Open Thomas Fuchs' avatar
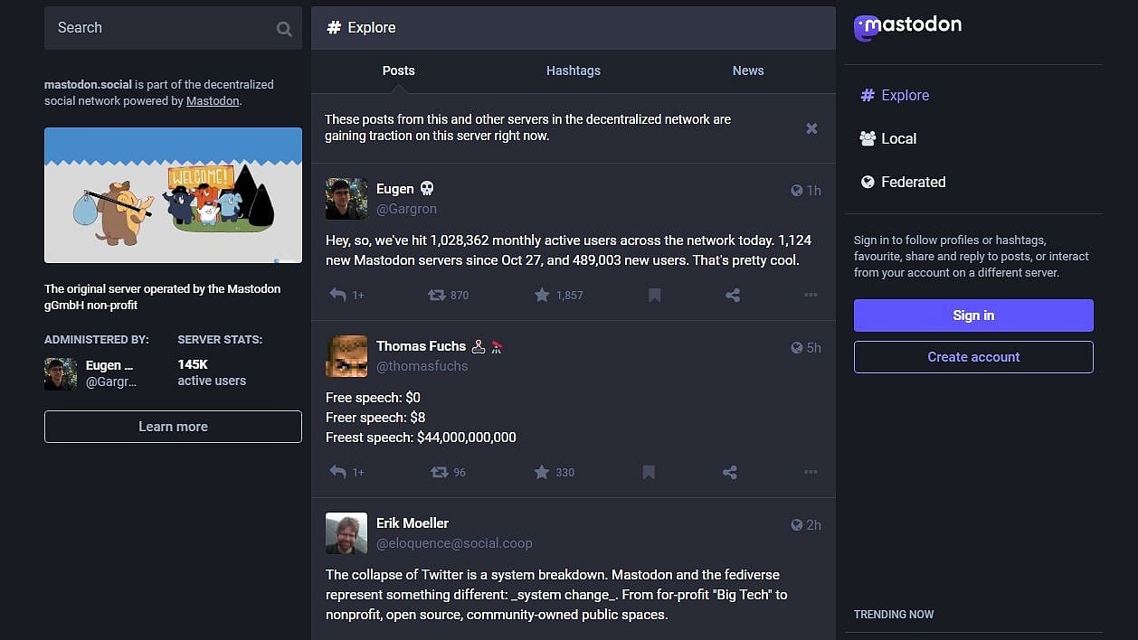Viewport: 1138px width, 640px height. (346, 356)
